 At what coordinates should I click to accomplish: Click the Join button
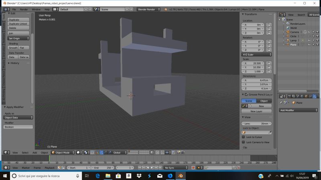point(18,33)
